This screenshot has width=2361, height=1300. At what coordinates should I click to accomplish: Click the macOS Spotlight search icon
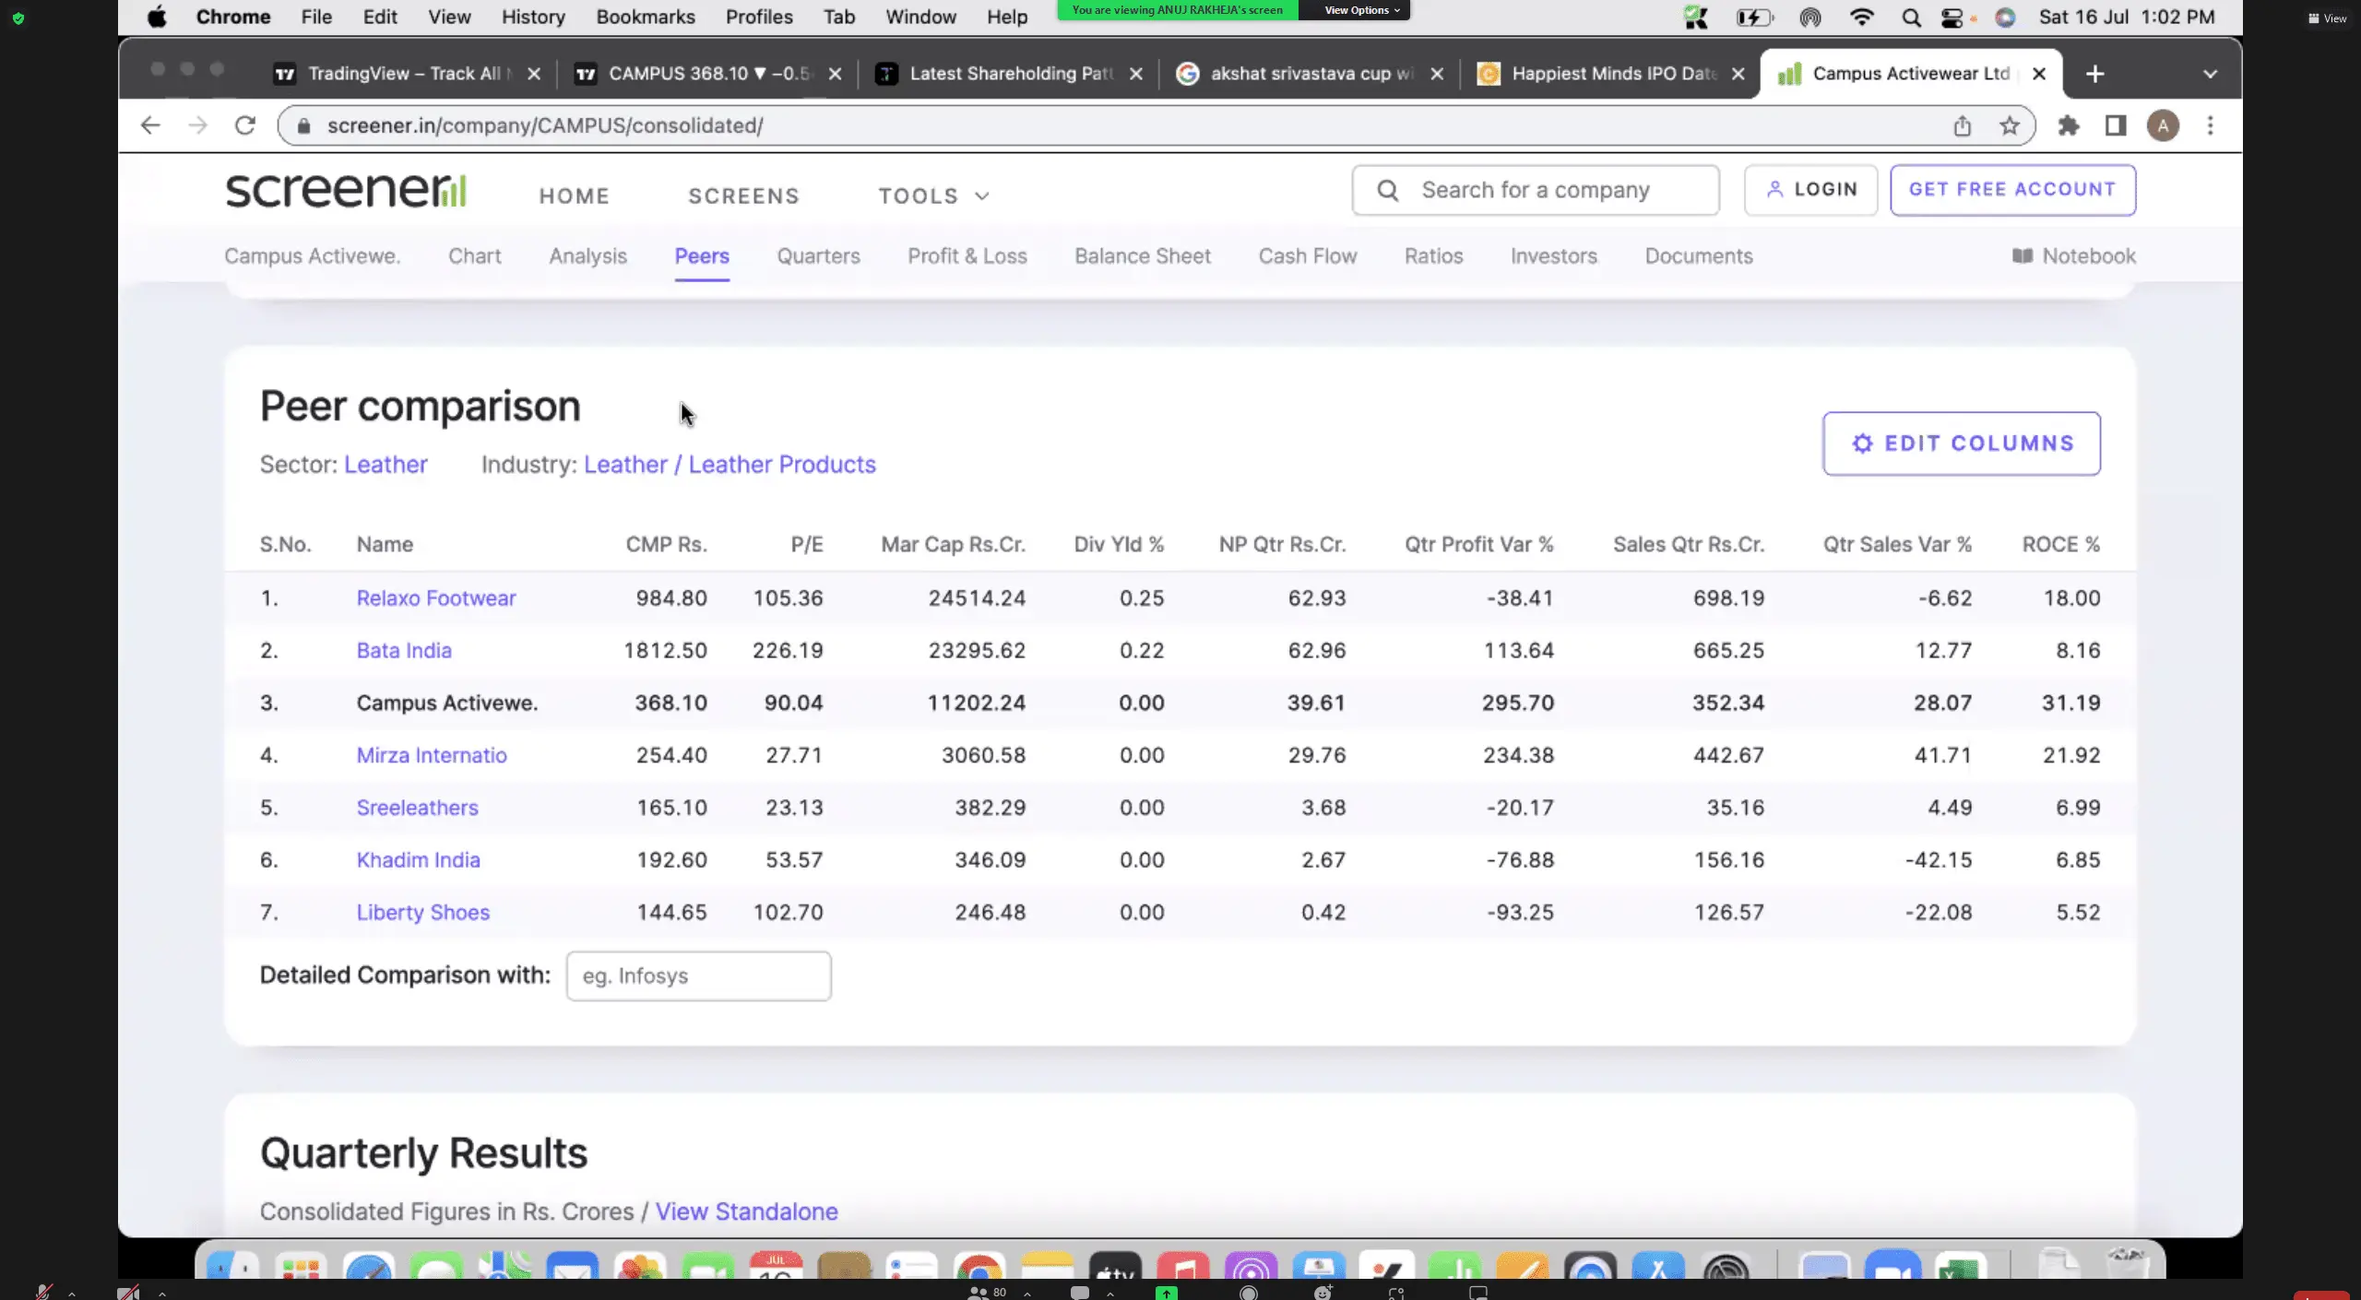click(1911, 18)
